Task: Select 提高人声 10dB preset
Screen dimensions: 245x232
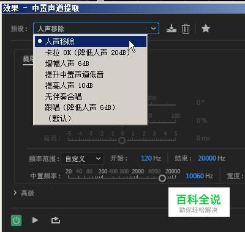Action: (91, 85)
